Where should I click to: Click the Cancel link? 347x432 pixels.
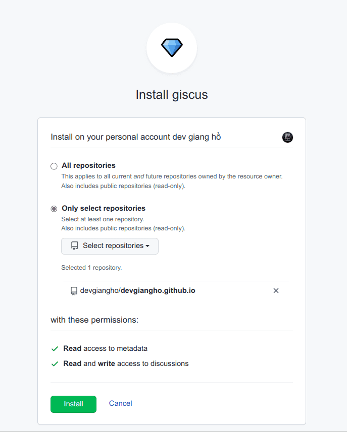tap(121, 403)
